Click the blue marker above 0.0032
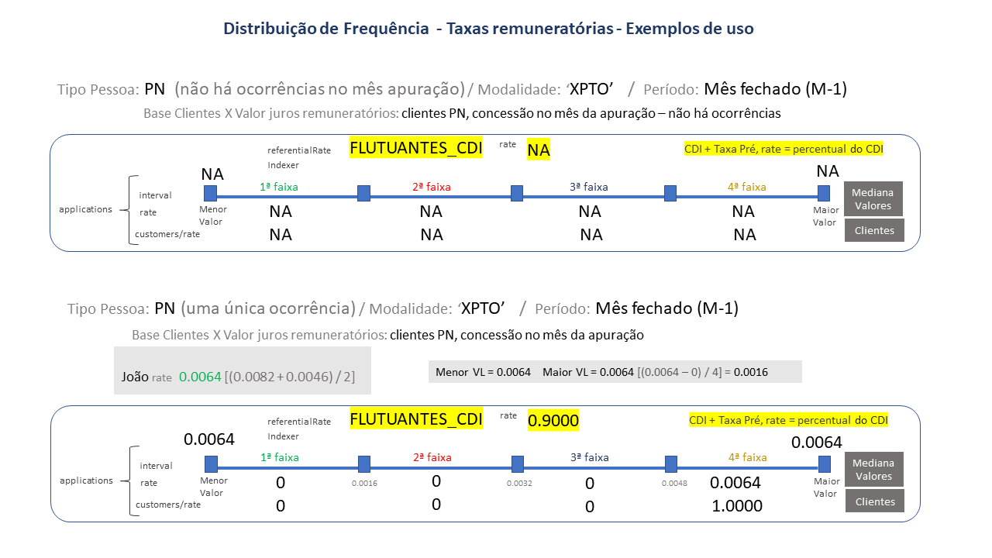This screenshot has height=558, width=992. (517, 464)
